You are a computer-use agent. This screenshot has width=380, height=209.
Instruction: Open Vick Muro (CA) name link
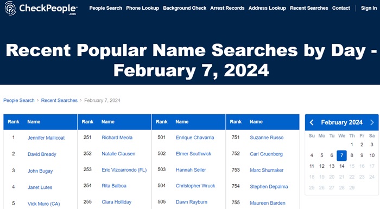coord(43,204)
